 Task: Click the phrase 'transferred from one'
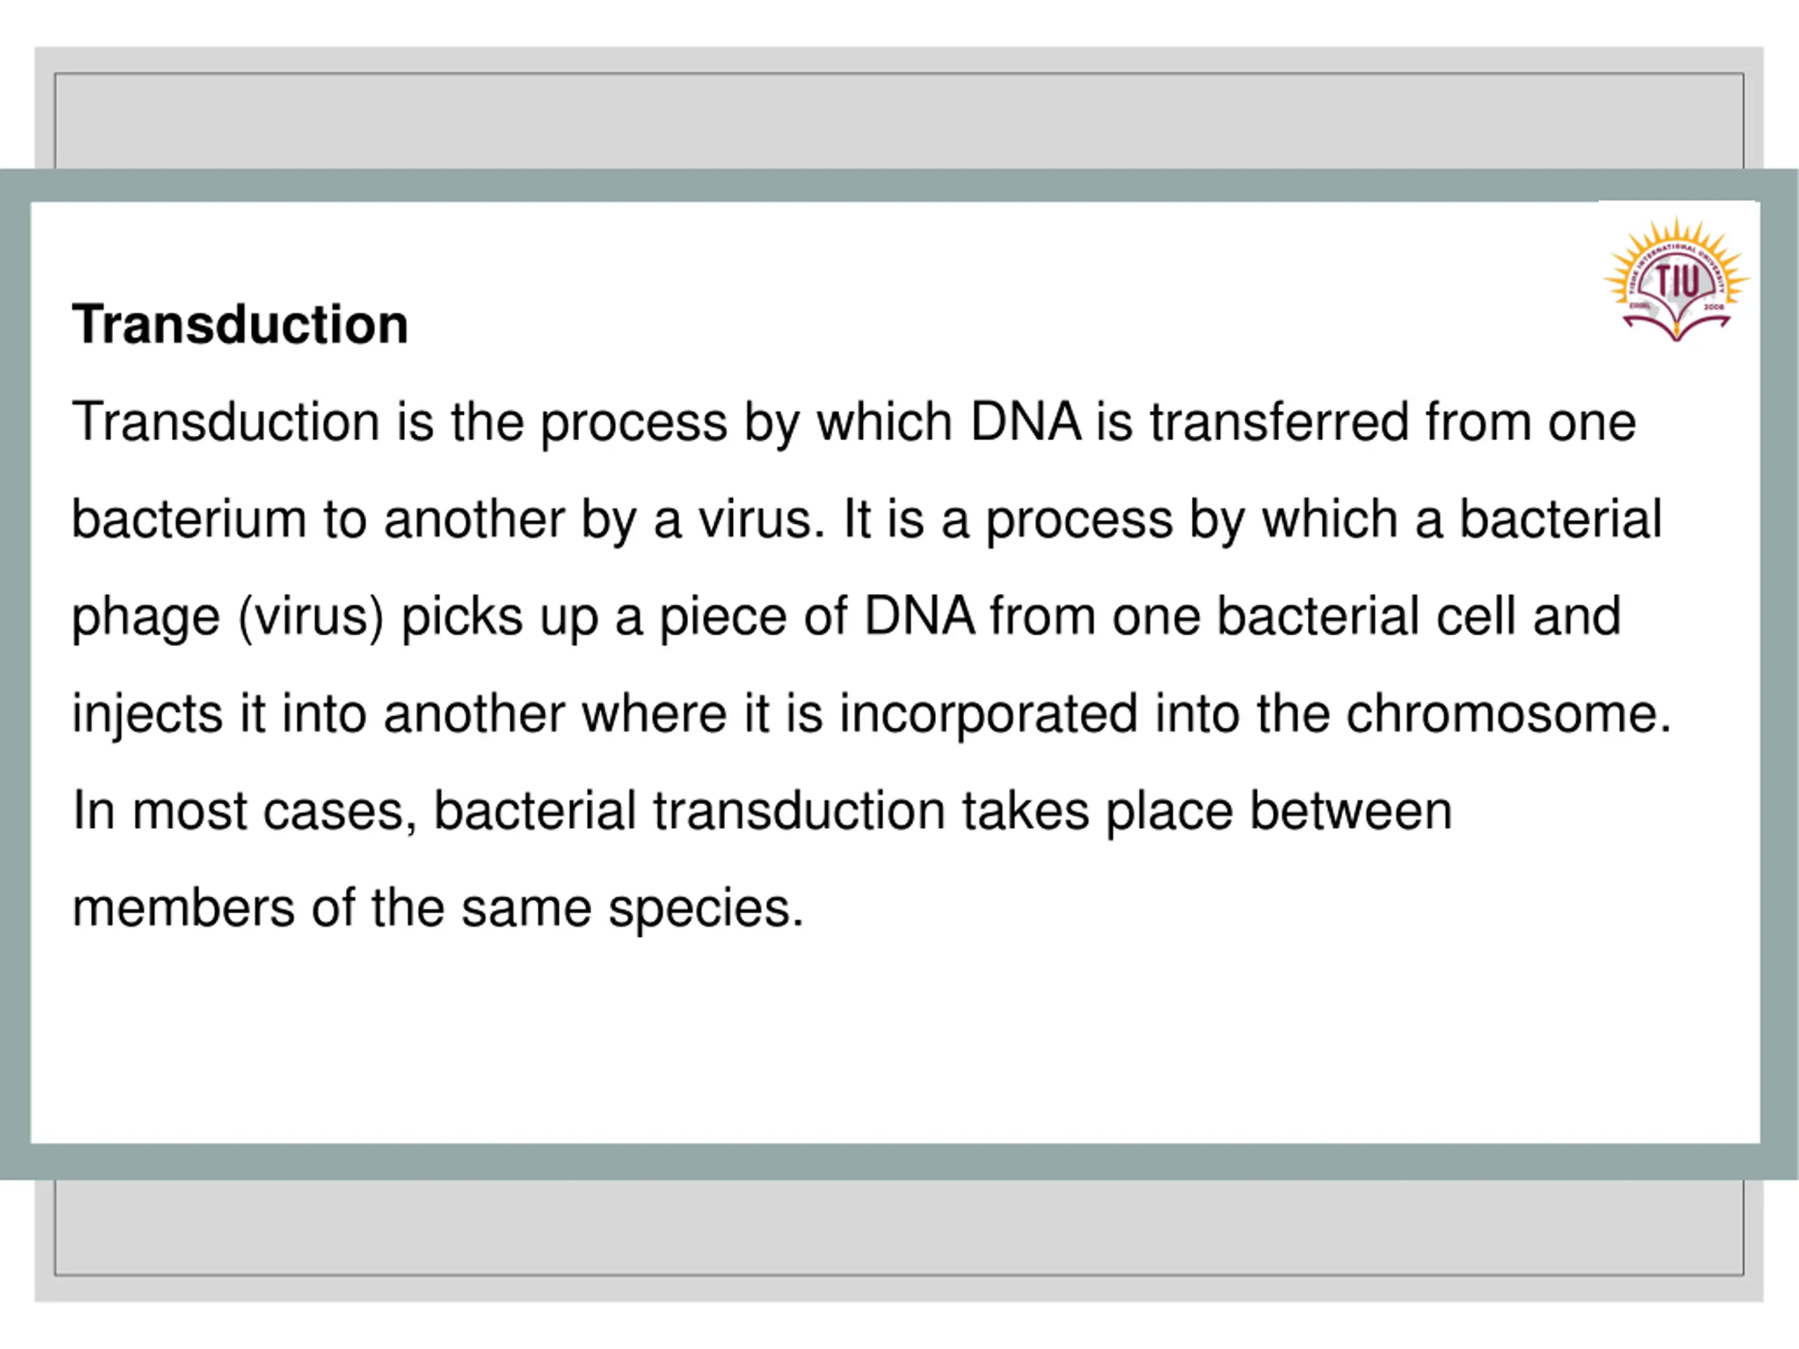click(x=1392, y=422)
